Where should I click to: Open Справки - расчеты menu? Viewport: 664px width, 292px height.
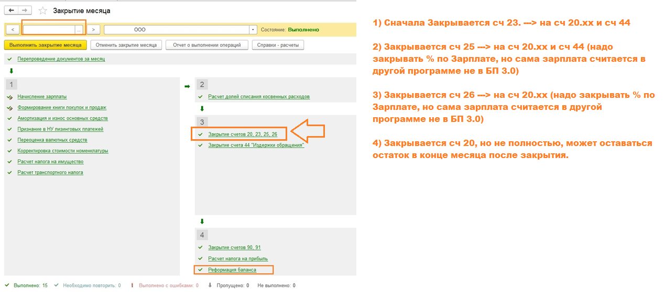278,45
